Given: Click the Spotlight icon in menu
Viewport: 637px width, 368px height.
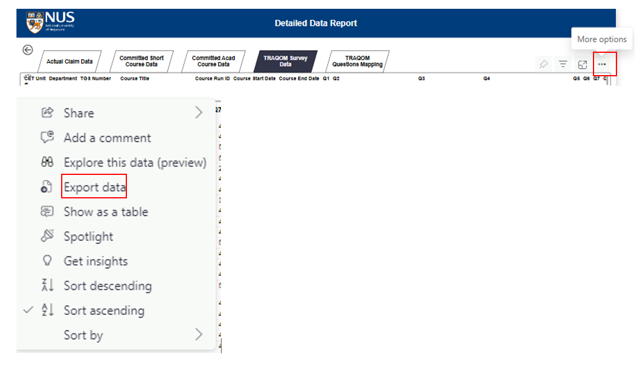Looking at the screenshot, I should (x=47, y=237).
